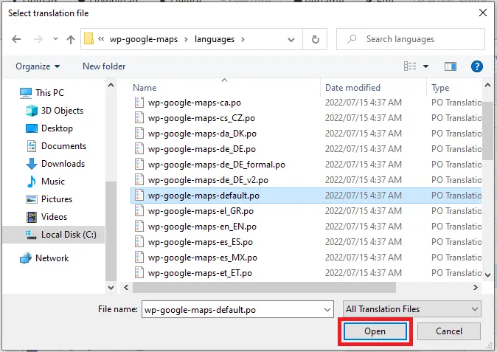Viewport: 497px width, 352px height.
Task: Select wp-google-maps in the breadcrumb path
Action: [144, 39]
